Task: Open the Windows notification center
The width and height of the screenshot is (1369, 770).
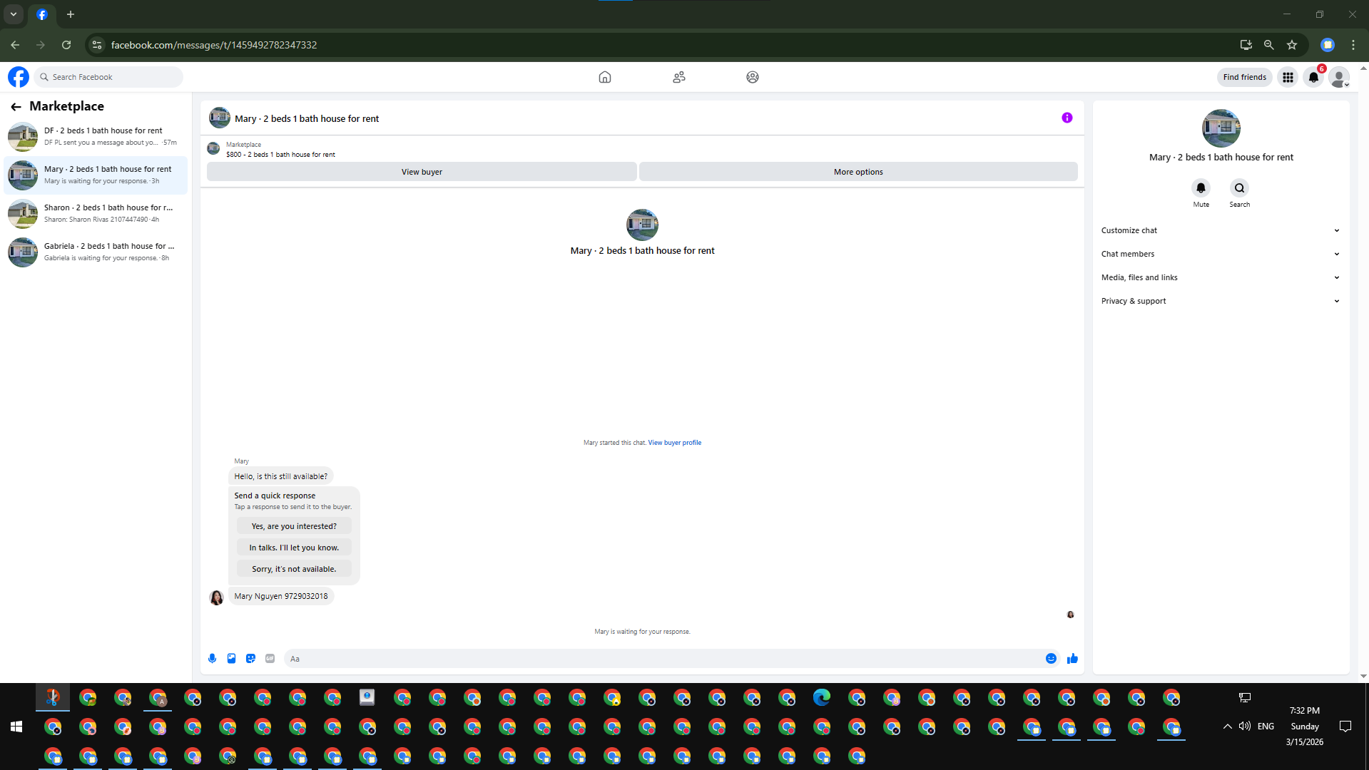Action: [x=1345, y=727]
